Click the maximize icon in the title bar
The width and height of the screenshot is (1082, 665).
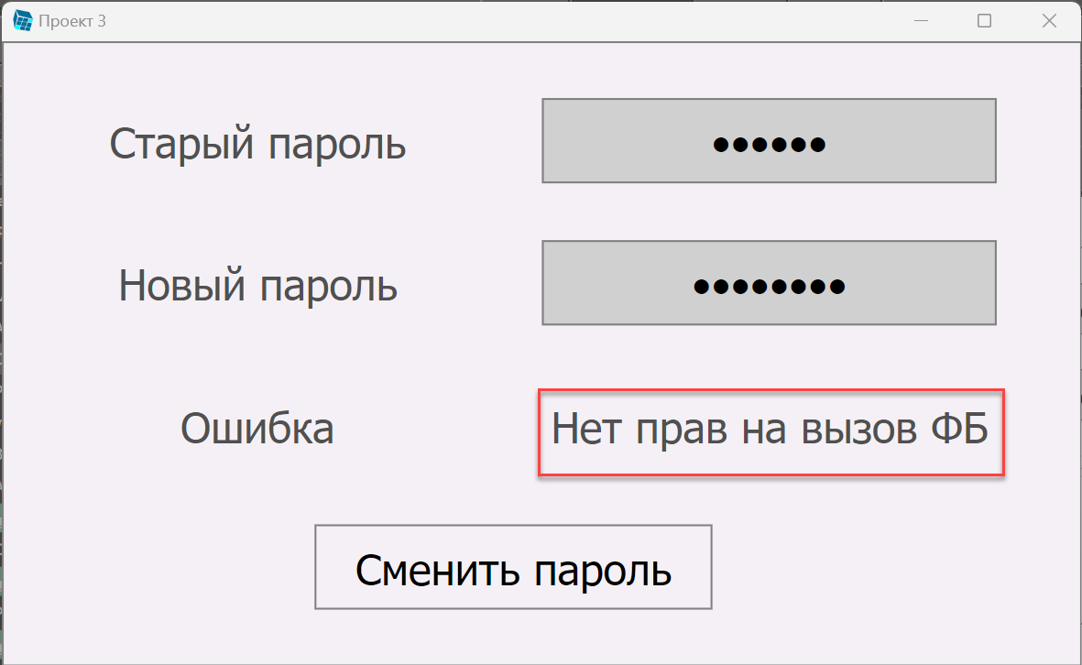pos(984,19)
